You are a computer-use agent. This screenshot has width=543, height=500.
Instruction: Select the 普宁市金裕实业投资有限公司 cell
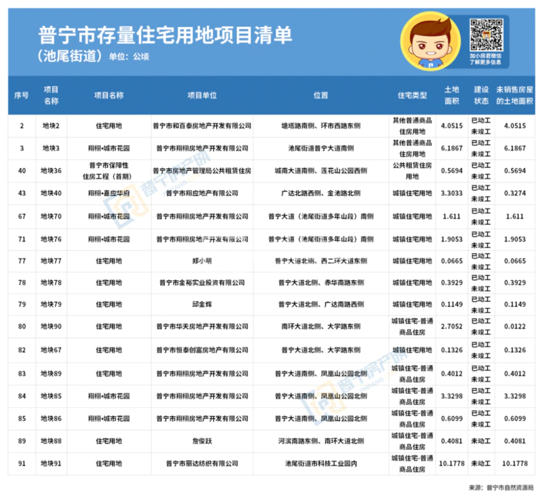pos(202,283)
